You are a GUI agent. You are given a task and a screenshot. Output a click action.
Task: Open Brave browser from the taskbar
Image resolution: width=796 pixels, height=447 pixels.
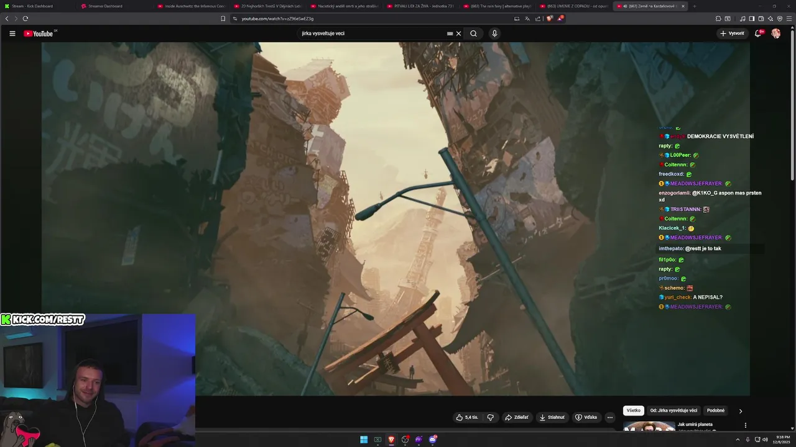[x=391, y=440]
